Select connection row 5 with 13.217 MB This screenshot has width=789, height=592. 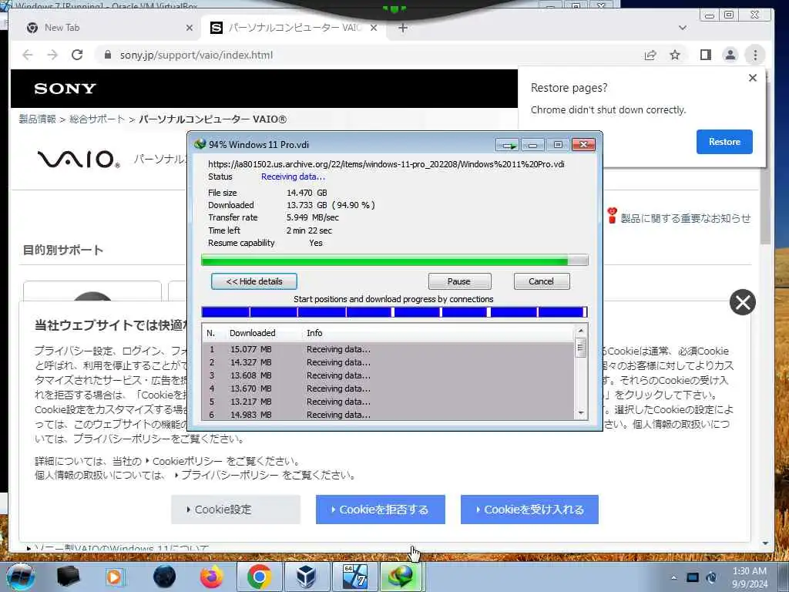(x=388, y=402)
